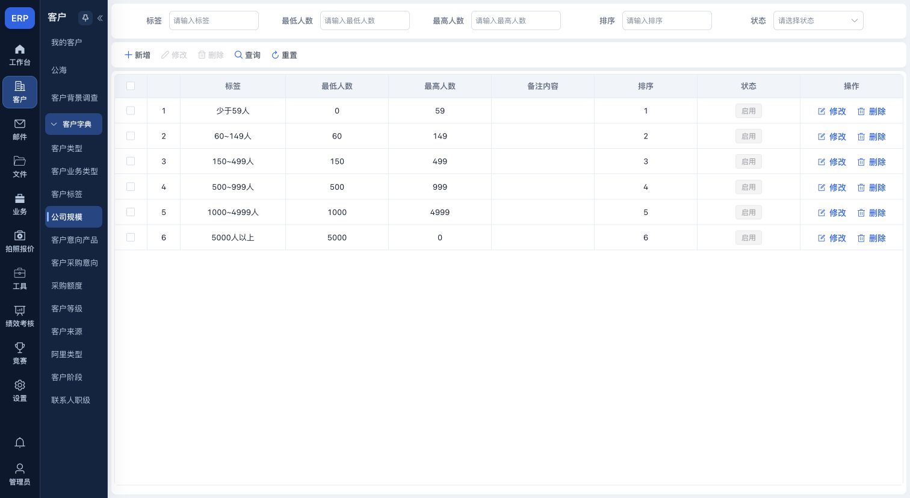Click the 修改 edit icon for 少于59人
Screen dimensions: 910x498
click(822, 111)
